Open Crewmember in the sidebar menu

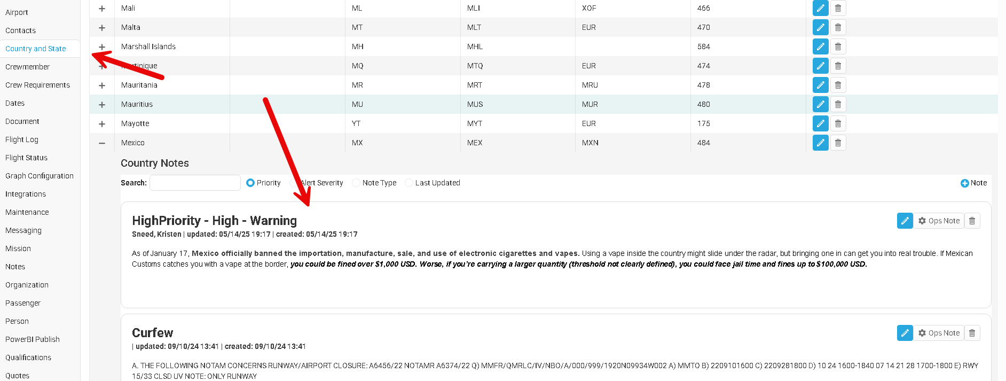[27, 67]
